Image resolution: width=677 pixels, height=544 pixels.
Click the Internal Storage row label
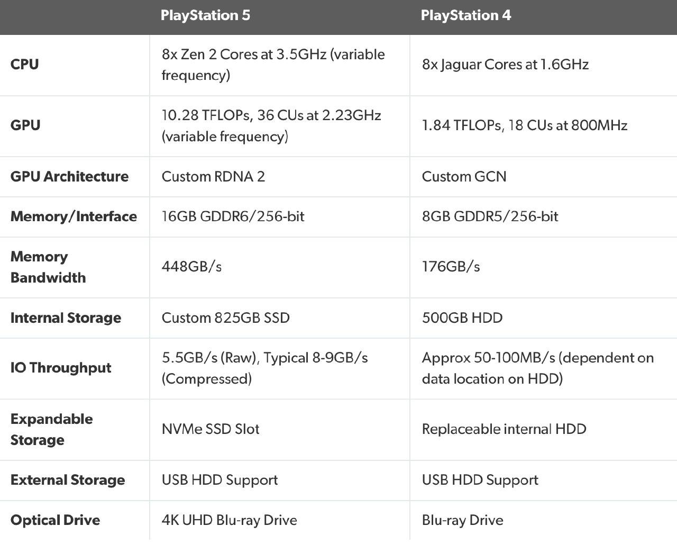click(x=66, y=318)
